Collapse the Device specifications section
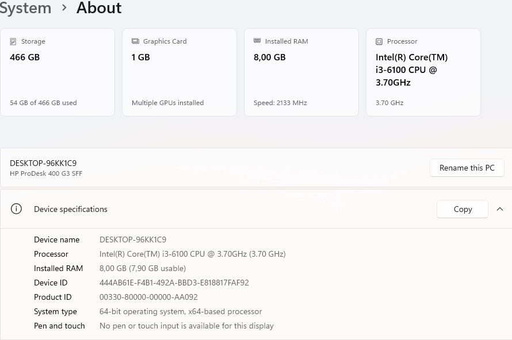The width and height of the screenshot is (512, 340). click(x=499, y=209)
